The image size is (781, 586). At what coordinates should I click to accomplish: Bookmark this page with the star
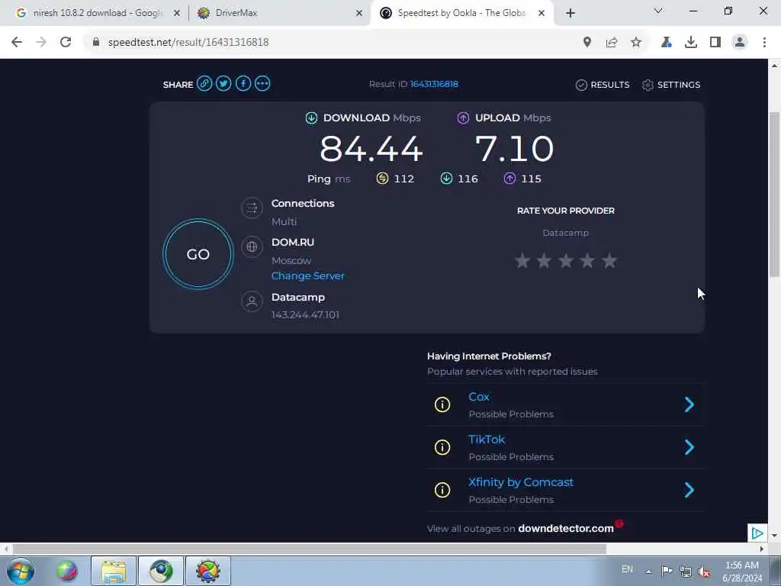[x=636, y=43]
